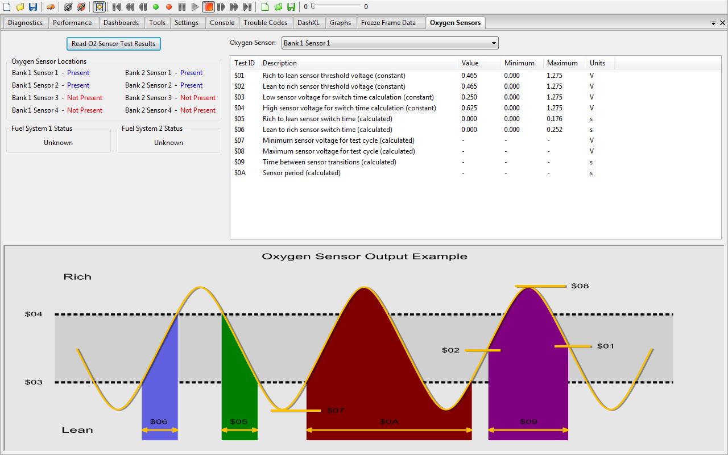This screenshot has width=728, height=455.
Task: Select the $03 low sensor voltage row
Action: click(x=475, y=97)
